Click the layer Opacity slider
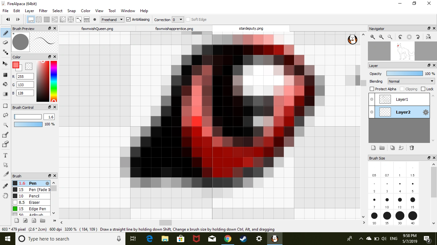Screen dimensions: 437x245 coord(404,74)
